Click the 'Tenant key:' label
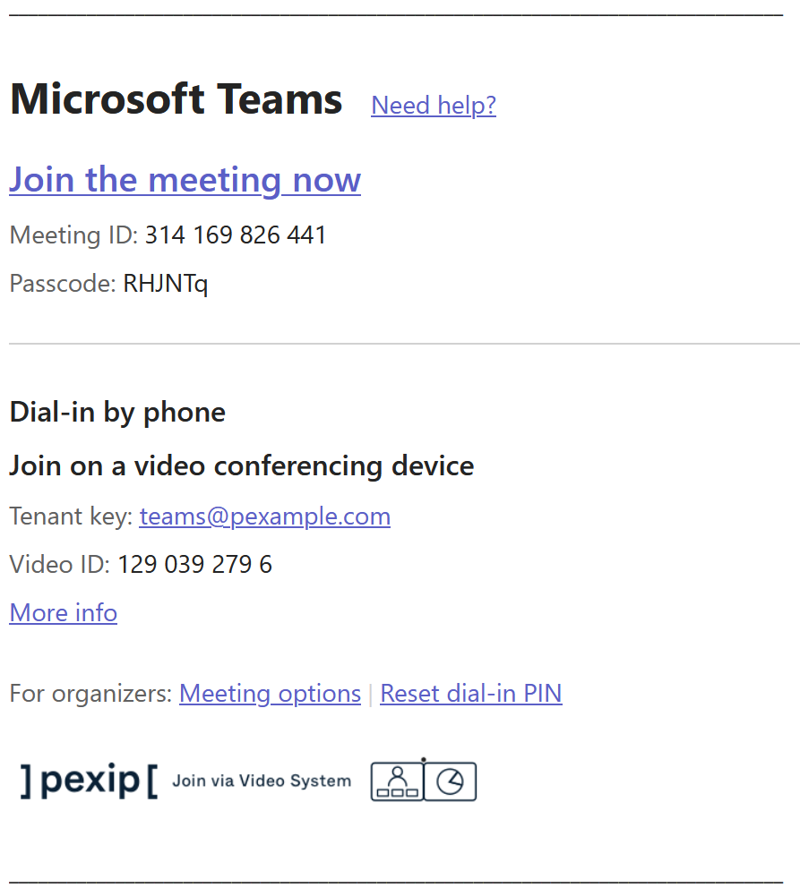The image size is (800, 896). coord(71,516)
